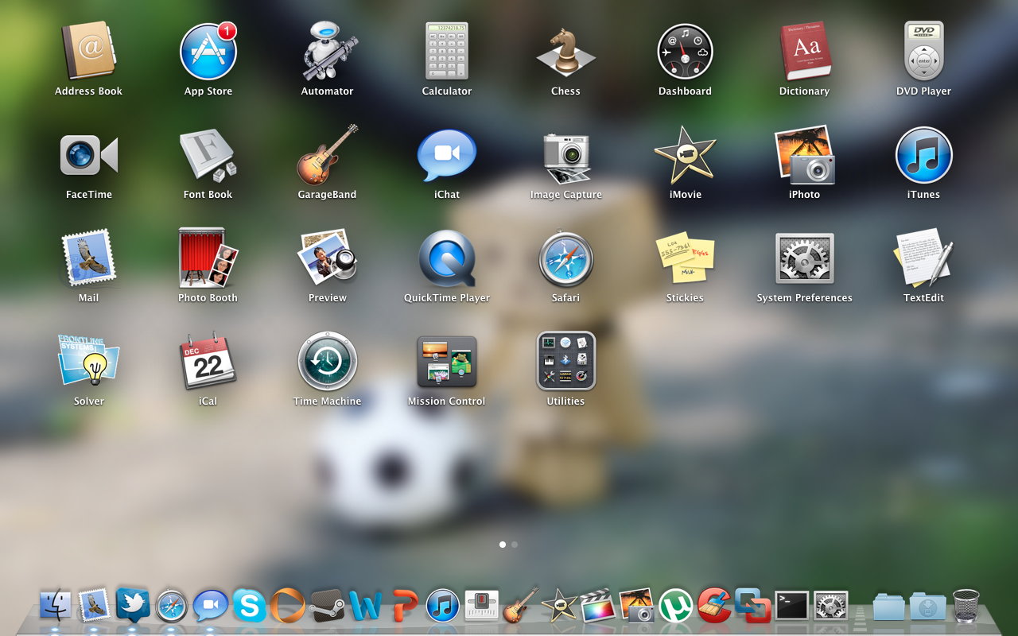
Task: Launch Skype from the Dock
Action: click(249, 607)
